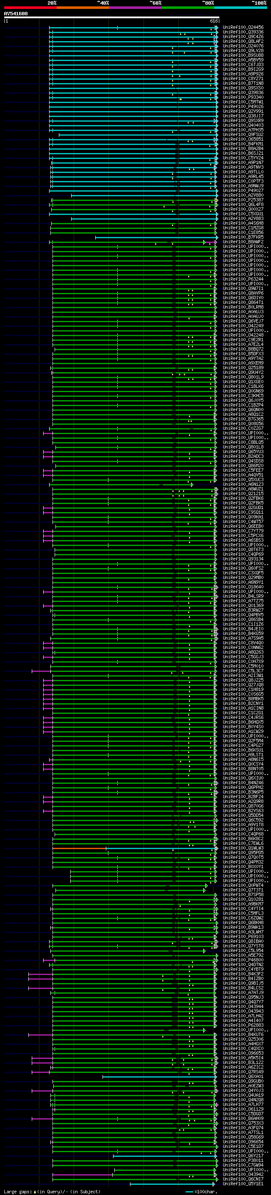Select hit label UniRef100_Q864T1
The height and width of the screenshot is (1195, 271).
243,303
